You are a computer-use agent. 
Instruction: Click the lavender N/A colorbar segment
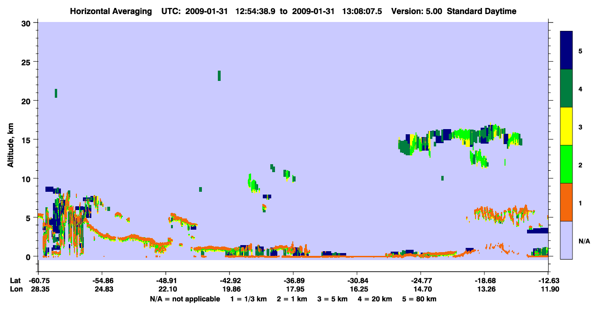tap(566, 240)
